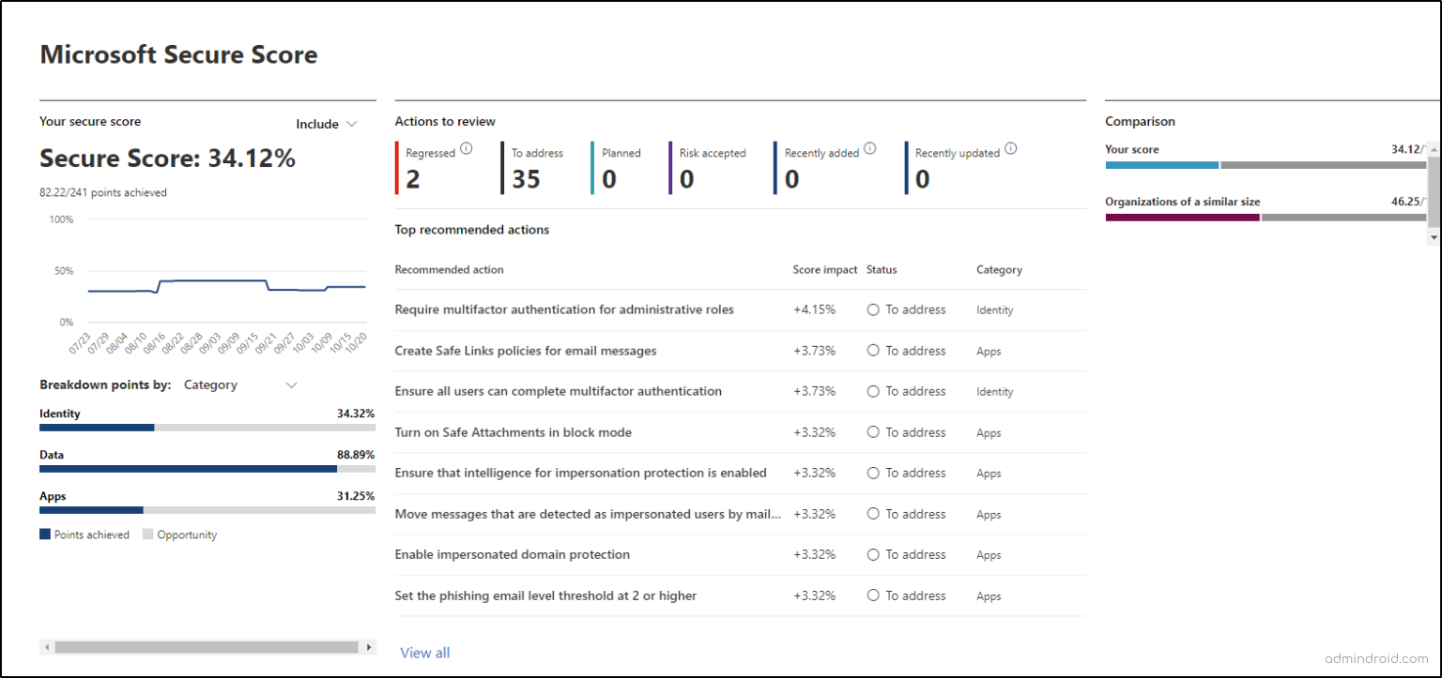The image size is (1442, 678).
Task: Select status circle for Safe Attachments row
Action: tap(873, 432)
